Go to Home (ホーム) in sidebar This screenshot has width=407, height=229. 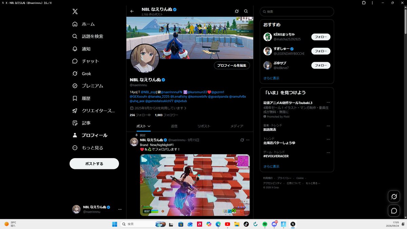[x=84, y=24]
